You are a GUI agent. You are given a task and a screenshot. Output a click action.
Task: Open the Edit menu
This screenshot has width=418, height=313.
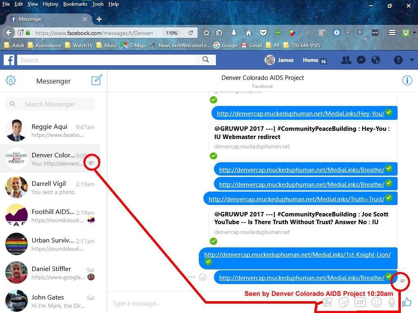19,4
